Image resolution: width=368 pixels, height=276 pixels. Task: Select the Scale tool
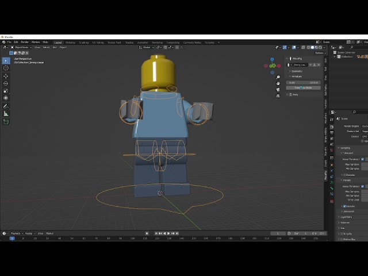pyautogui.click(x=6, y=91)
